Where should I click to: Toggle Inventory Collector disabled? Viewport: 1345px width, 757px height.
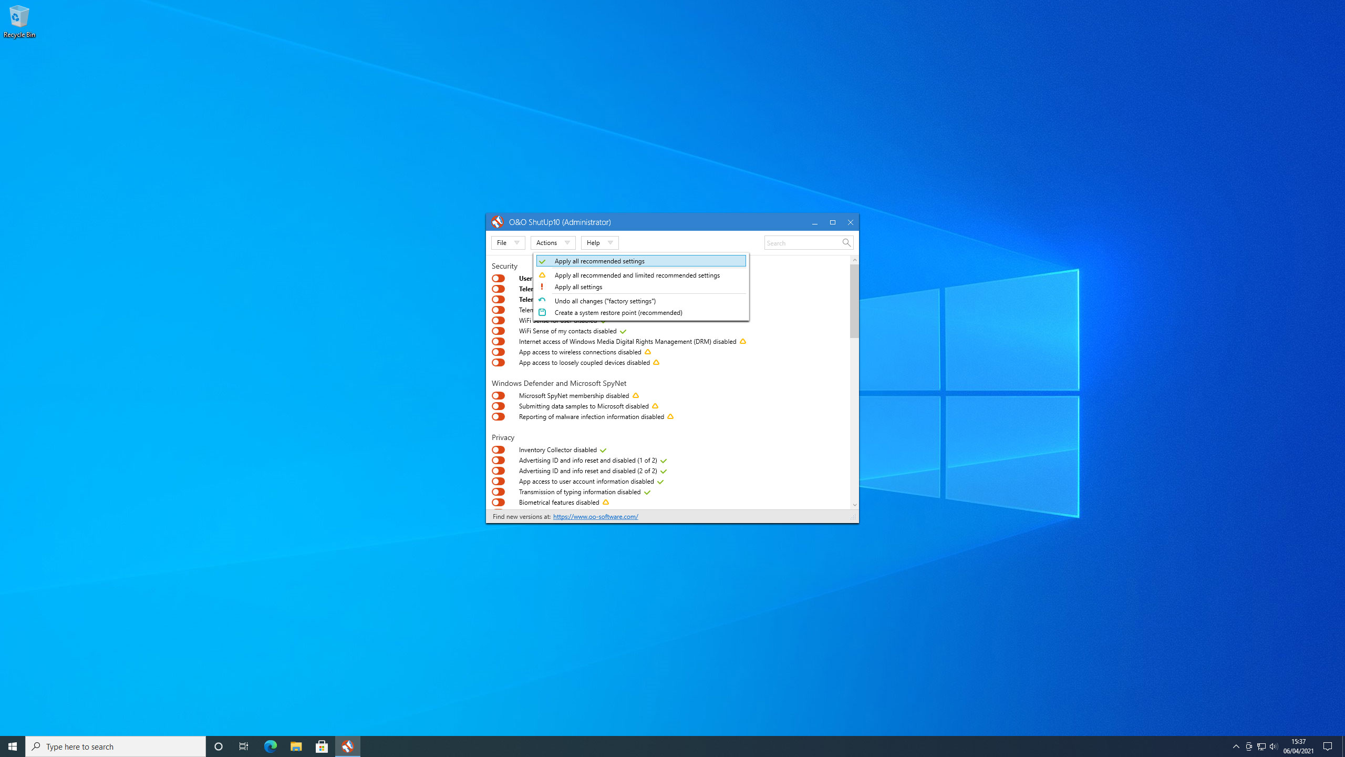tap(498, 450)
